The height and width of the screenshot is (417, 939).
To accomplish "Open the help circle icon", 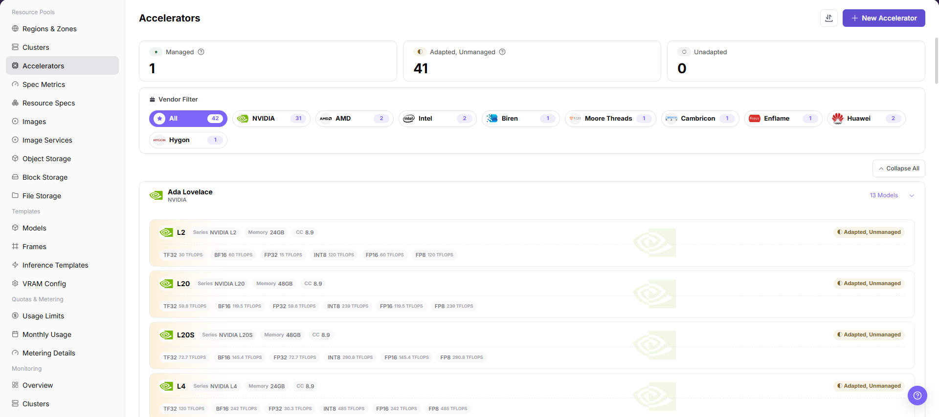I will click(917, 396).
